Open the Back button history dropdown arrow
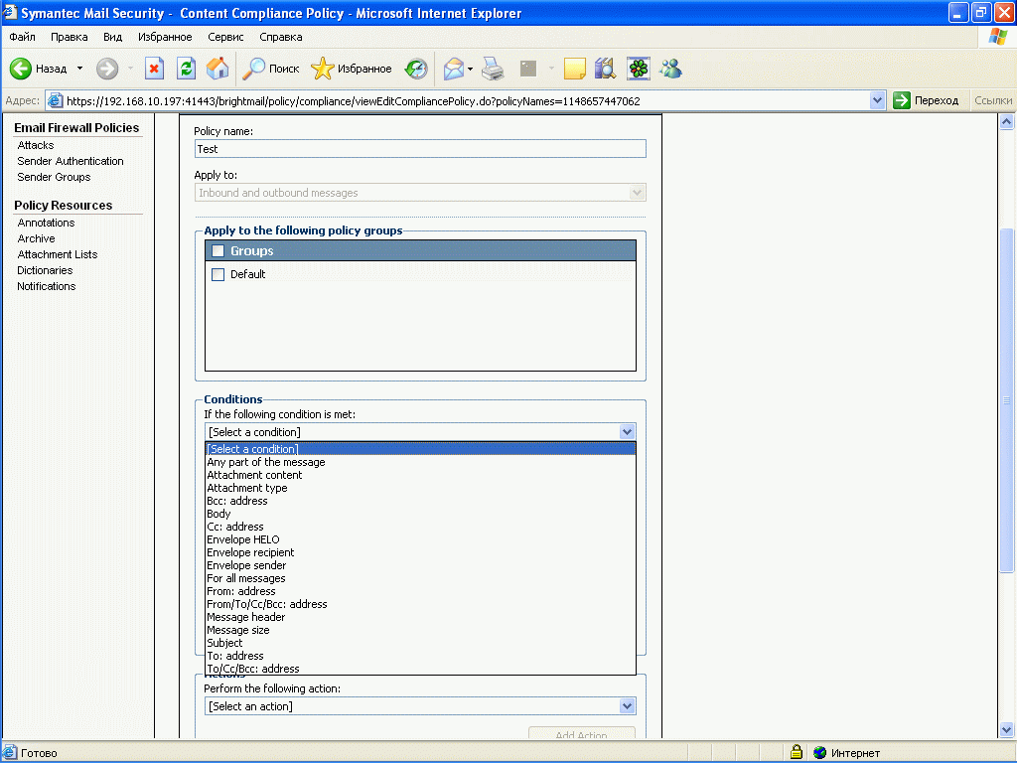The height and width of the screenshot is (763, 1017). pyautogui.click(x=79, y=69)
